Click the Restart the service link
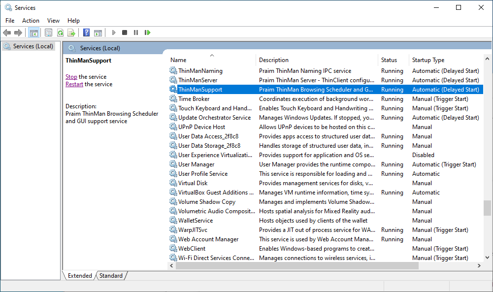The width and height of the screenshot is (493, 292). click(x=74, y=84)
